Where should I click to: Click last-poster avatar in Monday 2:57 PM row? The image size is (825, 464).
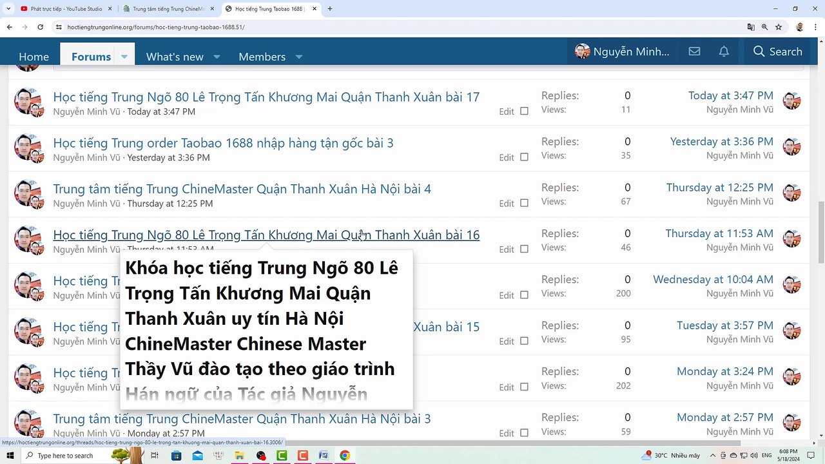point(791,423)
